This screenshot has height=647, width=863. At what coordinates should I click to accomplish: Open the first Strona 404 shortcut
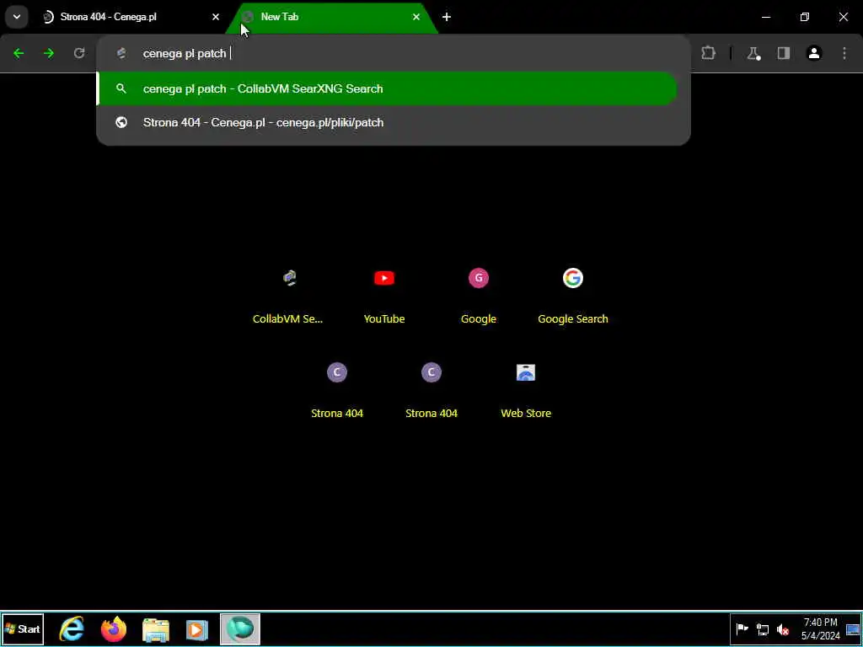(337, 389)
